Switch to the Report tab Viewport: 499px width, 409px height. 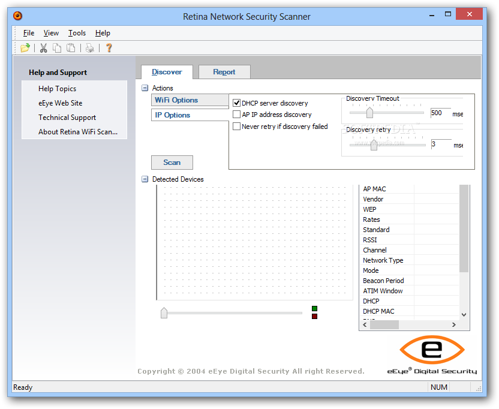[x=224, y=72]
